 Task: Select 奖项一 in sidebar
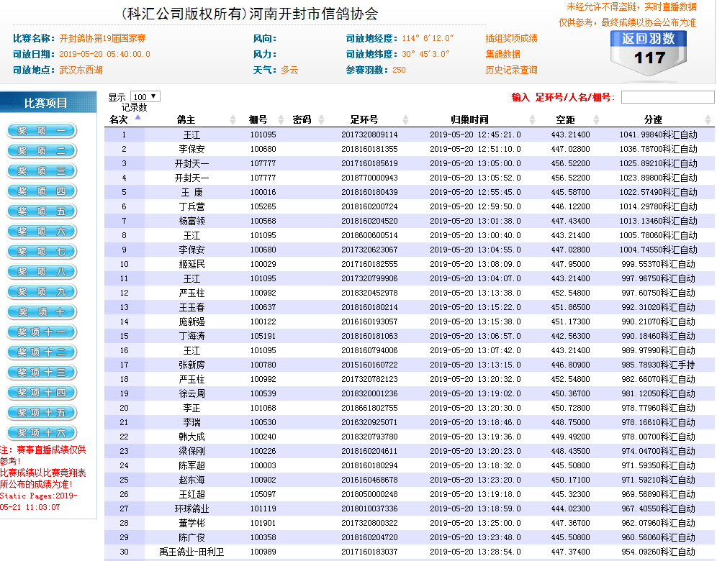coord(41,131)
